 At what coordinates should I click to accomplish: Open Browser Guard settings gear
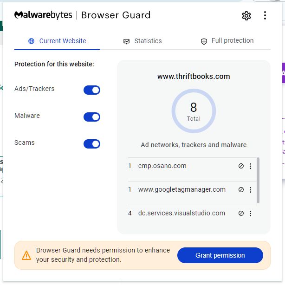(246, 16)
